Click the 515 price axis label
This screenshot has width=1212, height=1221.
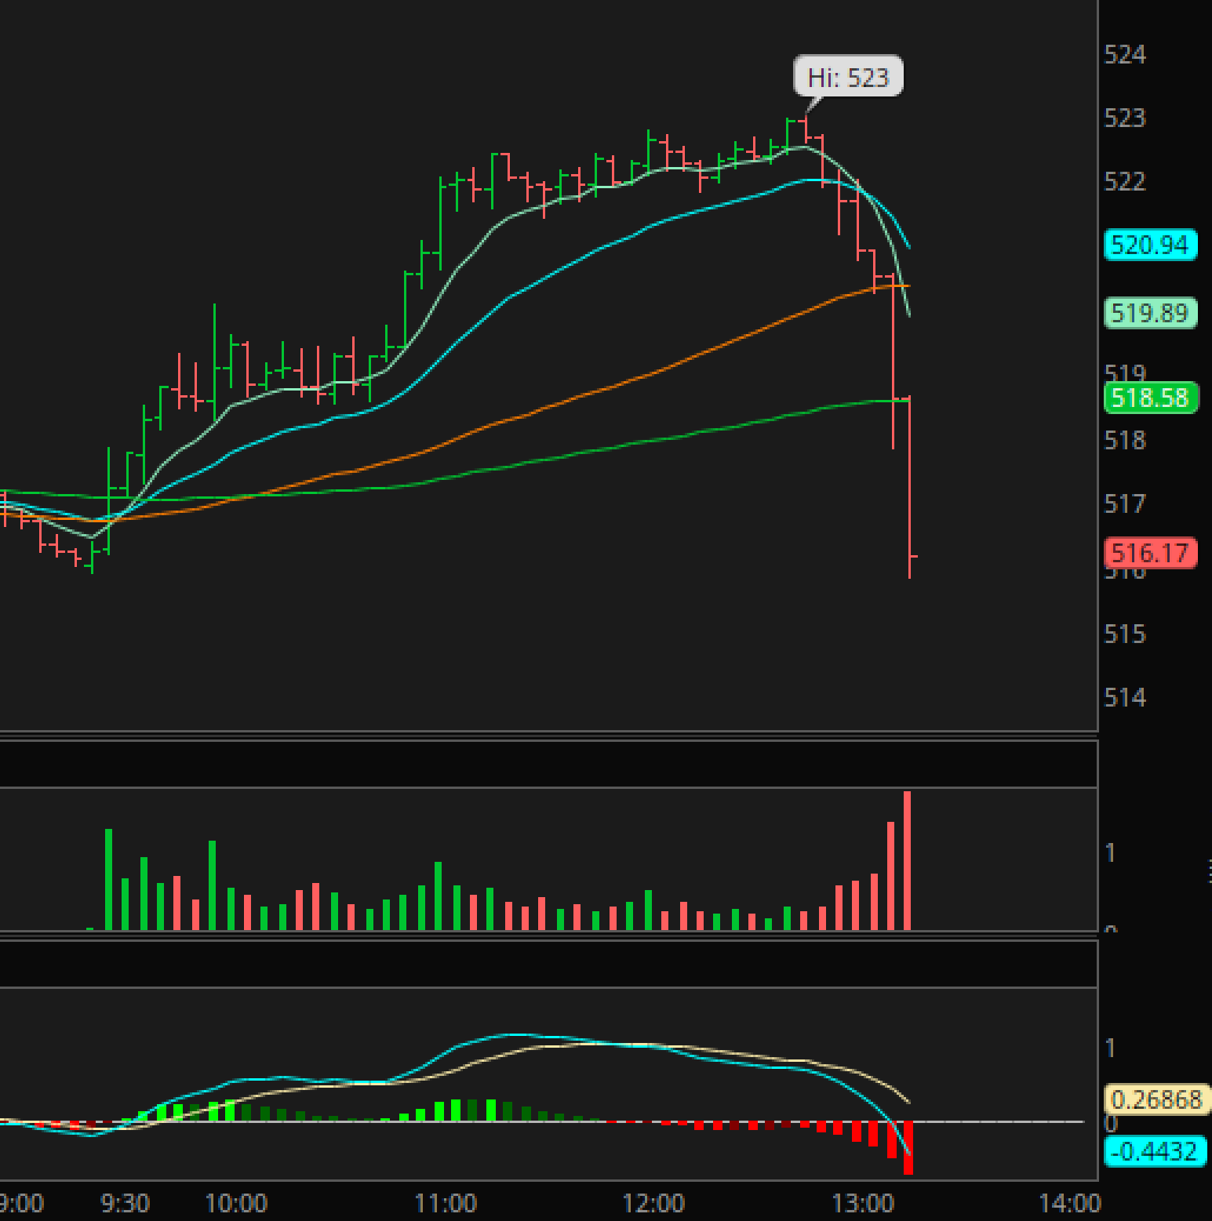tap(1125, 633)
